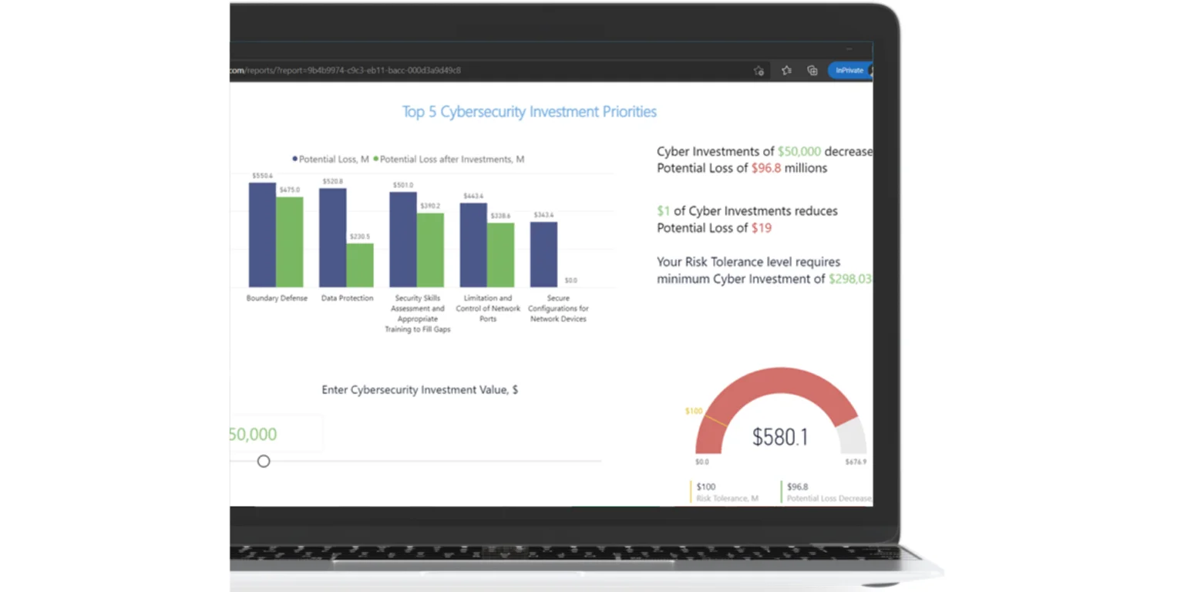1184x592 pixels.
Task: Toggle the Potential Loss, M legend item
Action: click(331, 159)
